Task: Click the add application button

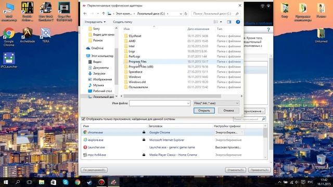Action: [254, 111]
